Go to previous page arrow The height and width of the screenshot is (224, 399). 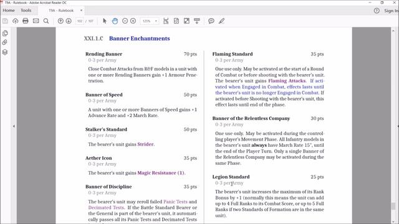[x=60, y=21]
